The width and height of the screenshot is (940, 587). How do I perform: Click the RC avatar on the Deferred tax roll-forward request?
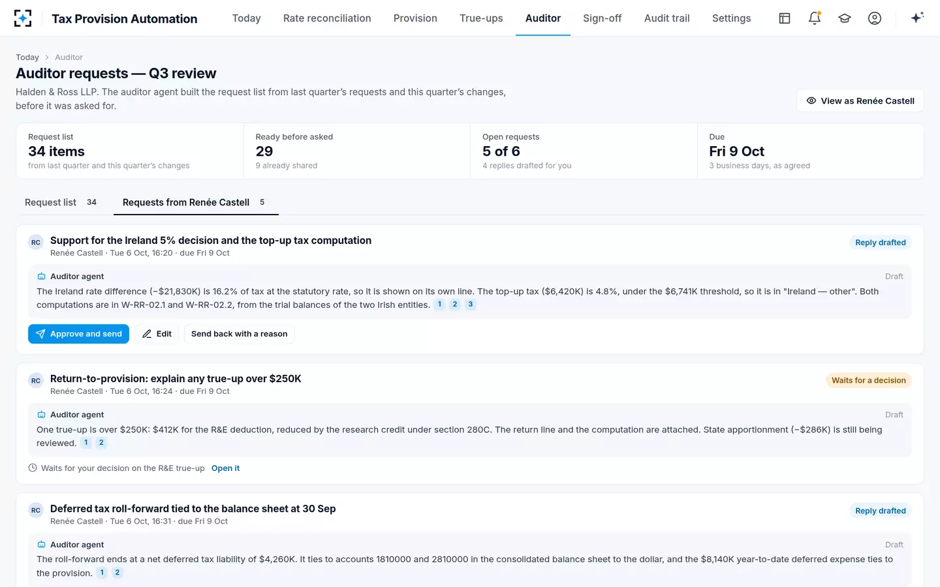[36, 511]
